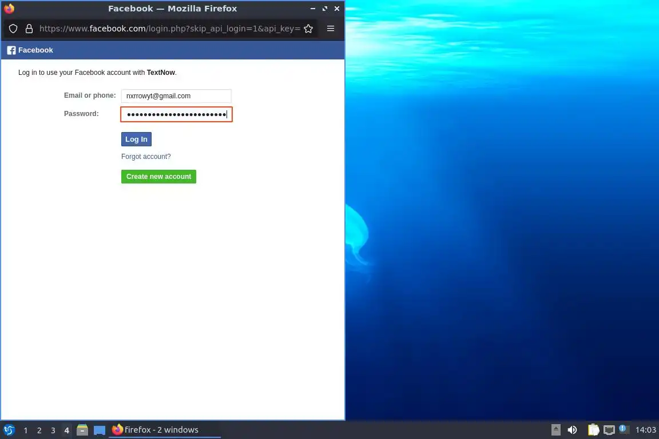The width and height of the screenshot is (659, 439).
Task: Click the site security padlock icon
Action: tap(29, 29)
